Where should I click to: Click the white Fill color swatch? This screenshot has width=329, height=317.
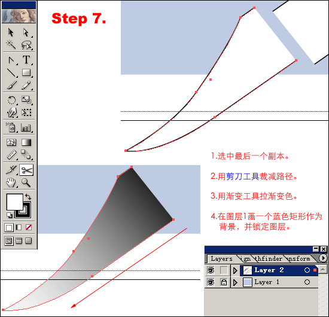(x=15, y=202)
